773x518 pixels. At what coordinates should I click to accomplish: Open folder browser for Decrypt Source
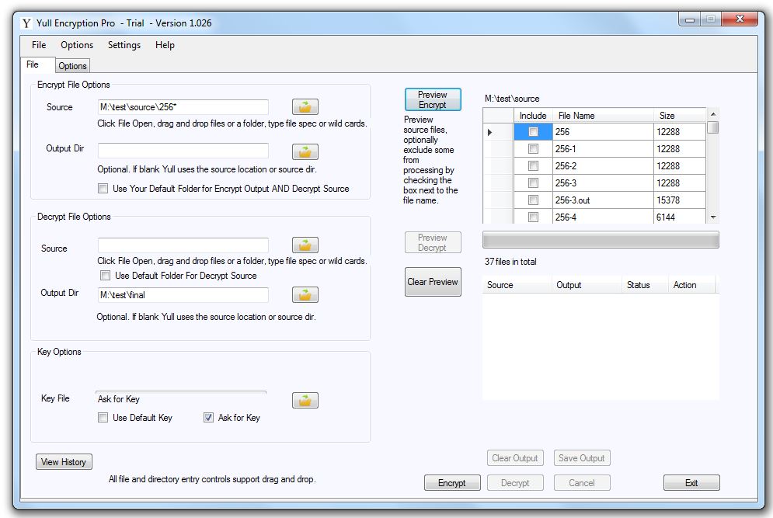pyautogui.click(x=305, y=245)
